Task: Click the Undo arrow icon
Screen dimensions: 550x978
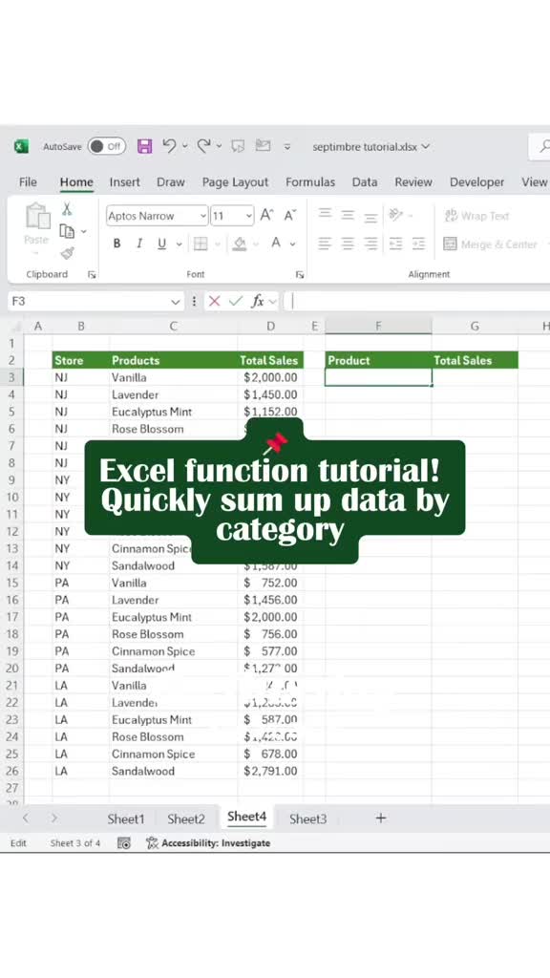Action: (x=169, y=146)
